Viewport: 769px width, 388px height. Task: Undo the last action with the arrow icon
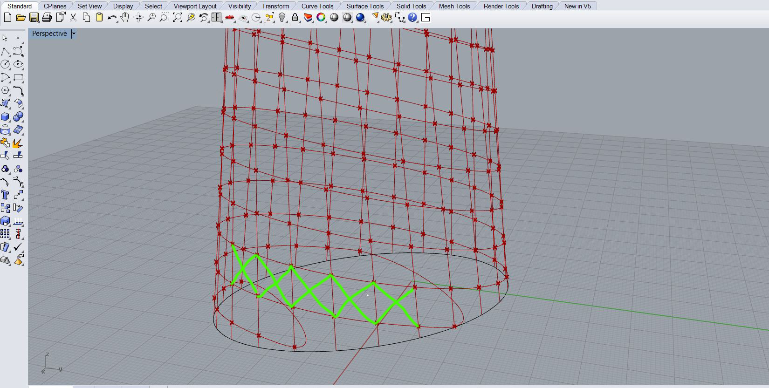coord(112,18)
